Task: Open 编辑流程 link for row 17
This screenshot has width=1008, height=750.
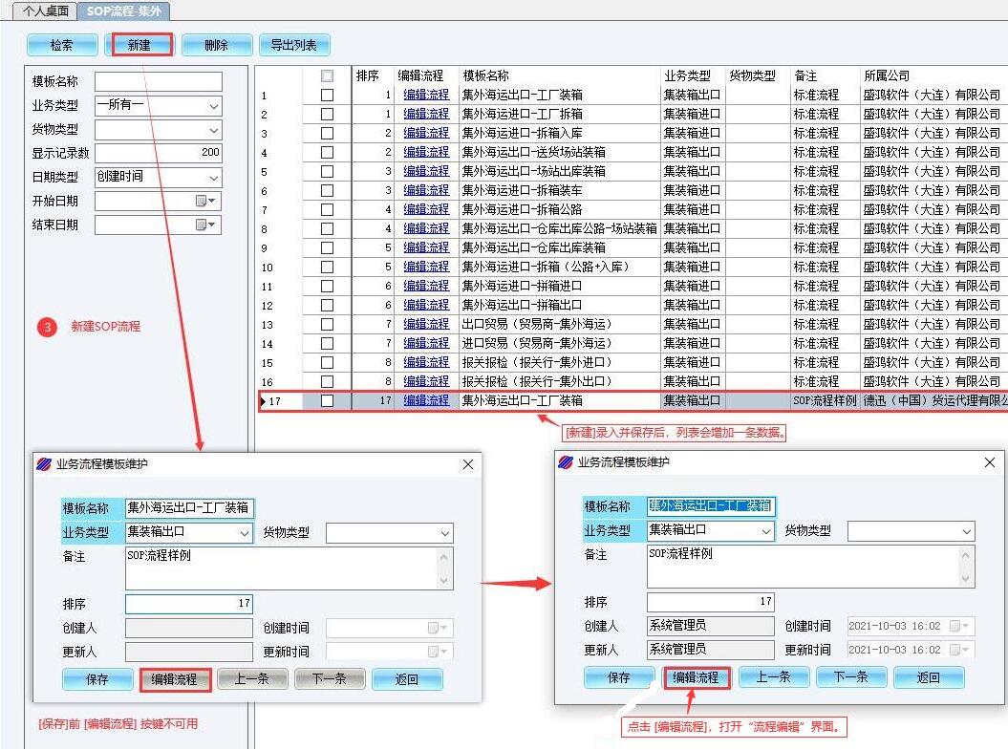Action: (x=425, y=401)
